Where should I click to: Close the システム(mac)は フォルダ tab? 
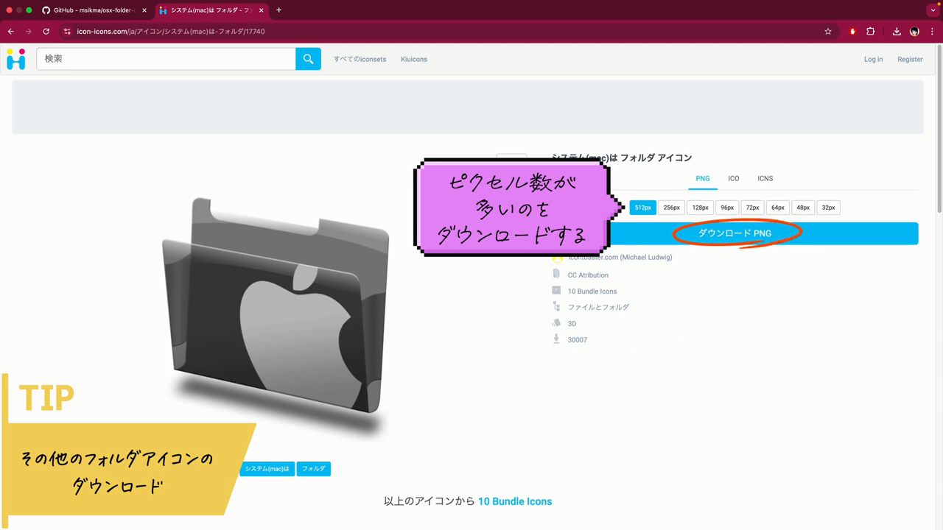(x=261, y=10)
